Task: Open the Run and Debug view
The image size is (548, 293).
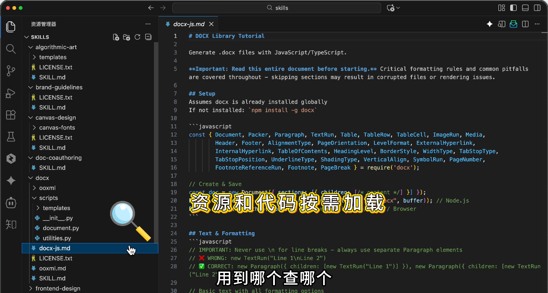Action: (11, 93)
